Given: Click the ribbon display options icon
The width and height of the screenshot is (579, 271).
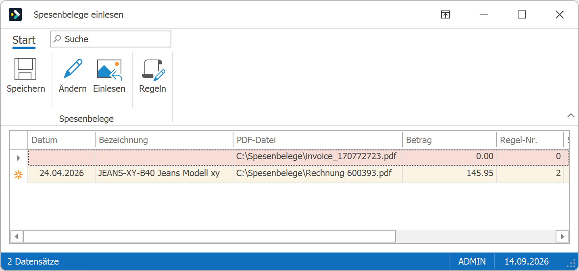Looking at the screenshot, I should (445, 15).
